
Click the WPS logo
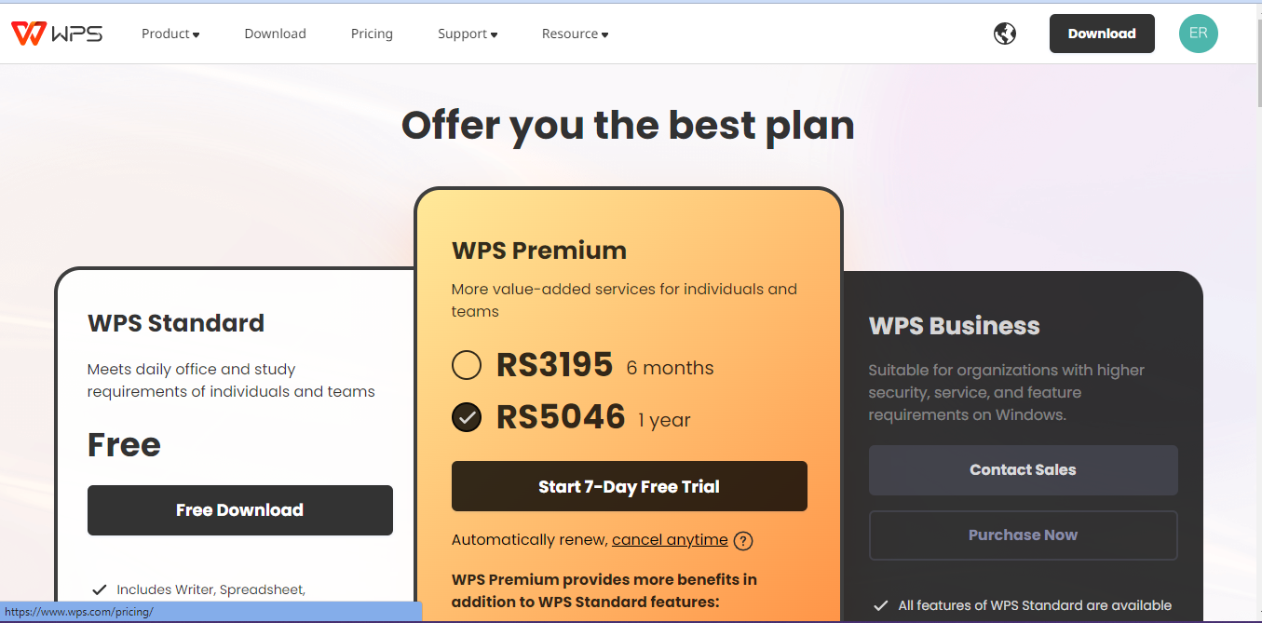[x=56, y=33]
